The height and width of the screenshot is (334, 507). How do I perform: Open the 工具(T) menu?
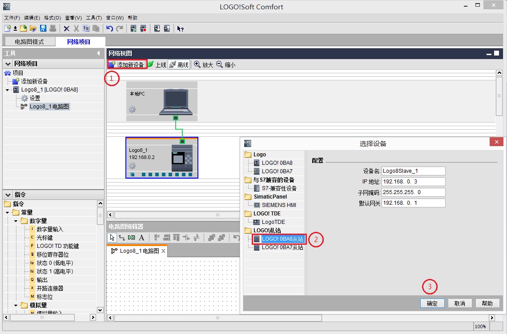pyautogui.click(x=94, y=18)
